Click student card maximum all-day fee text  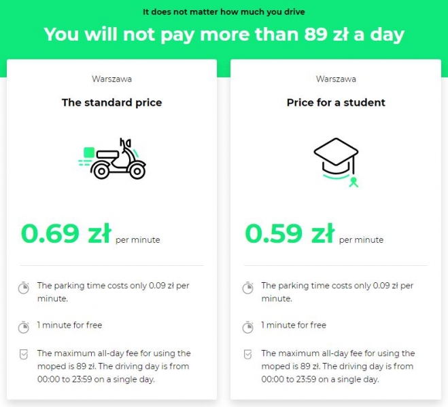click(338, 366)
